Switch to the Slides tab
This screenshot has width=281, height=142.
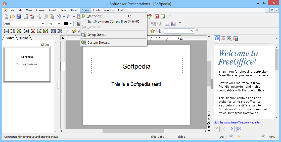(10, 38)
